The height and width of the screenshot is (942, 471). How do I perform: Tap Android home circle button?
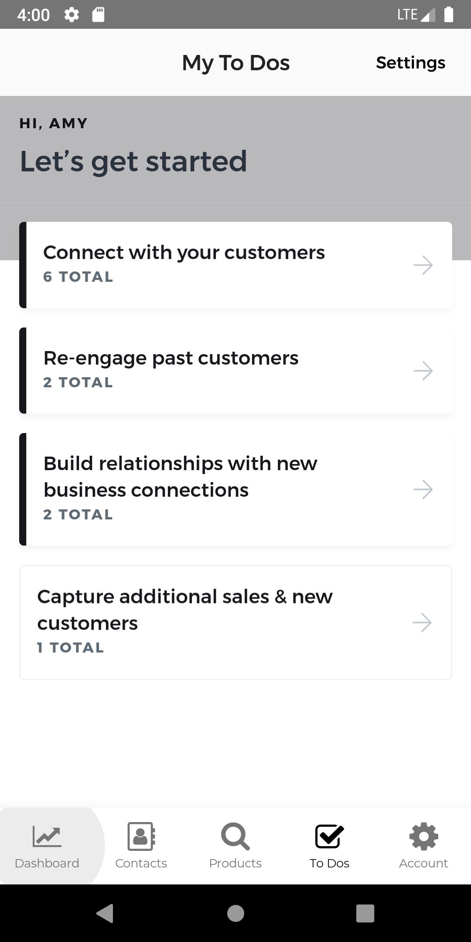pos(235,913)
